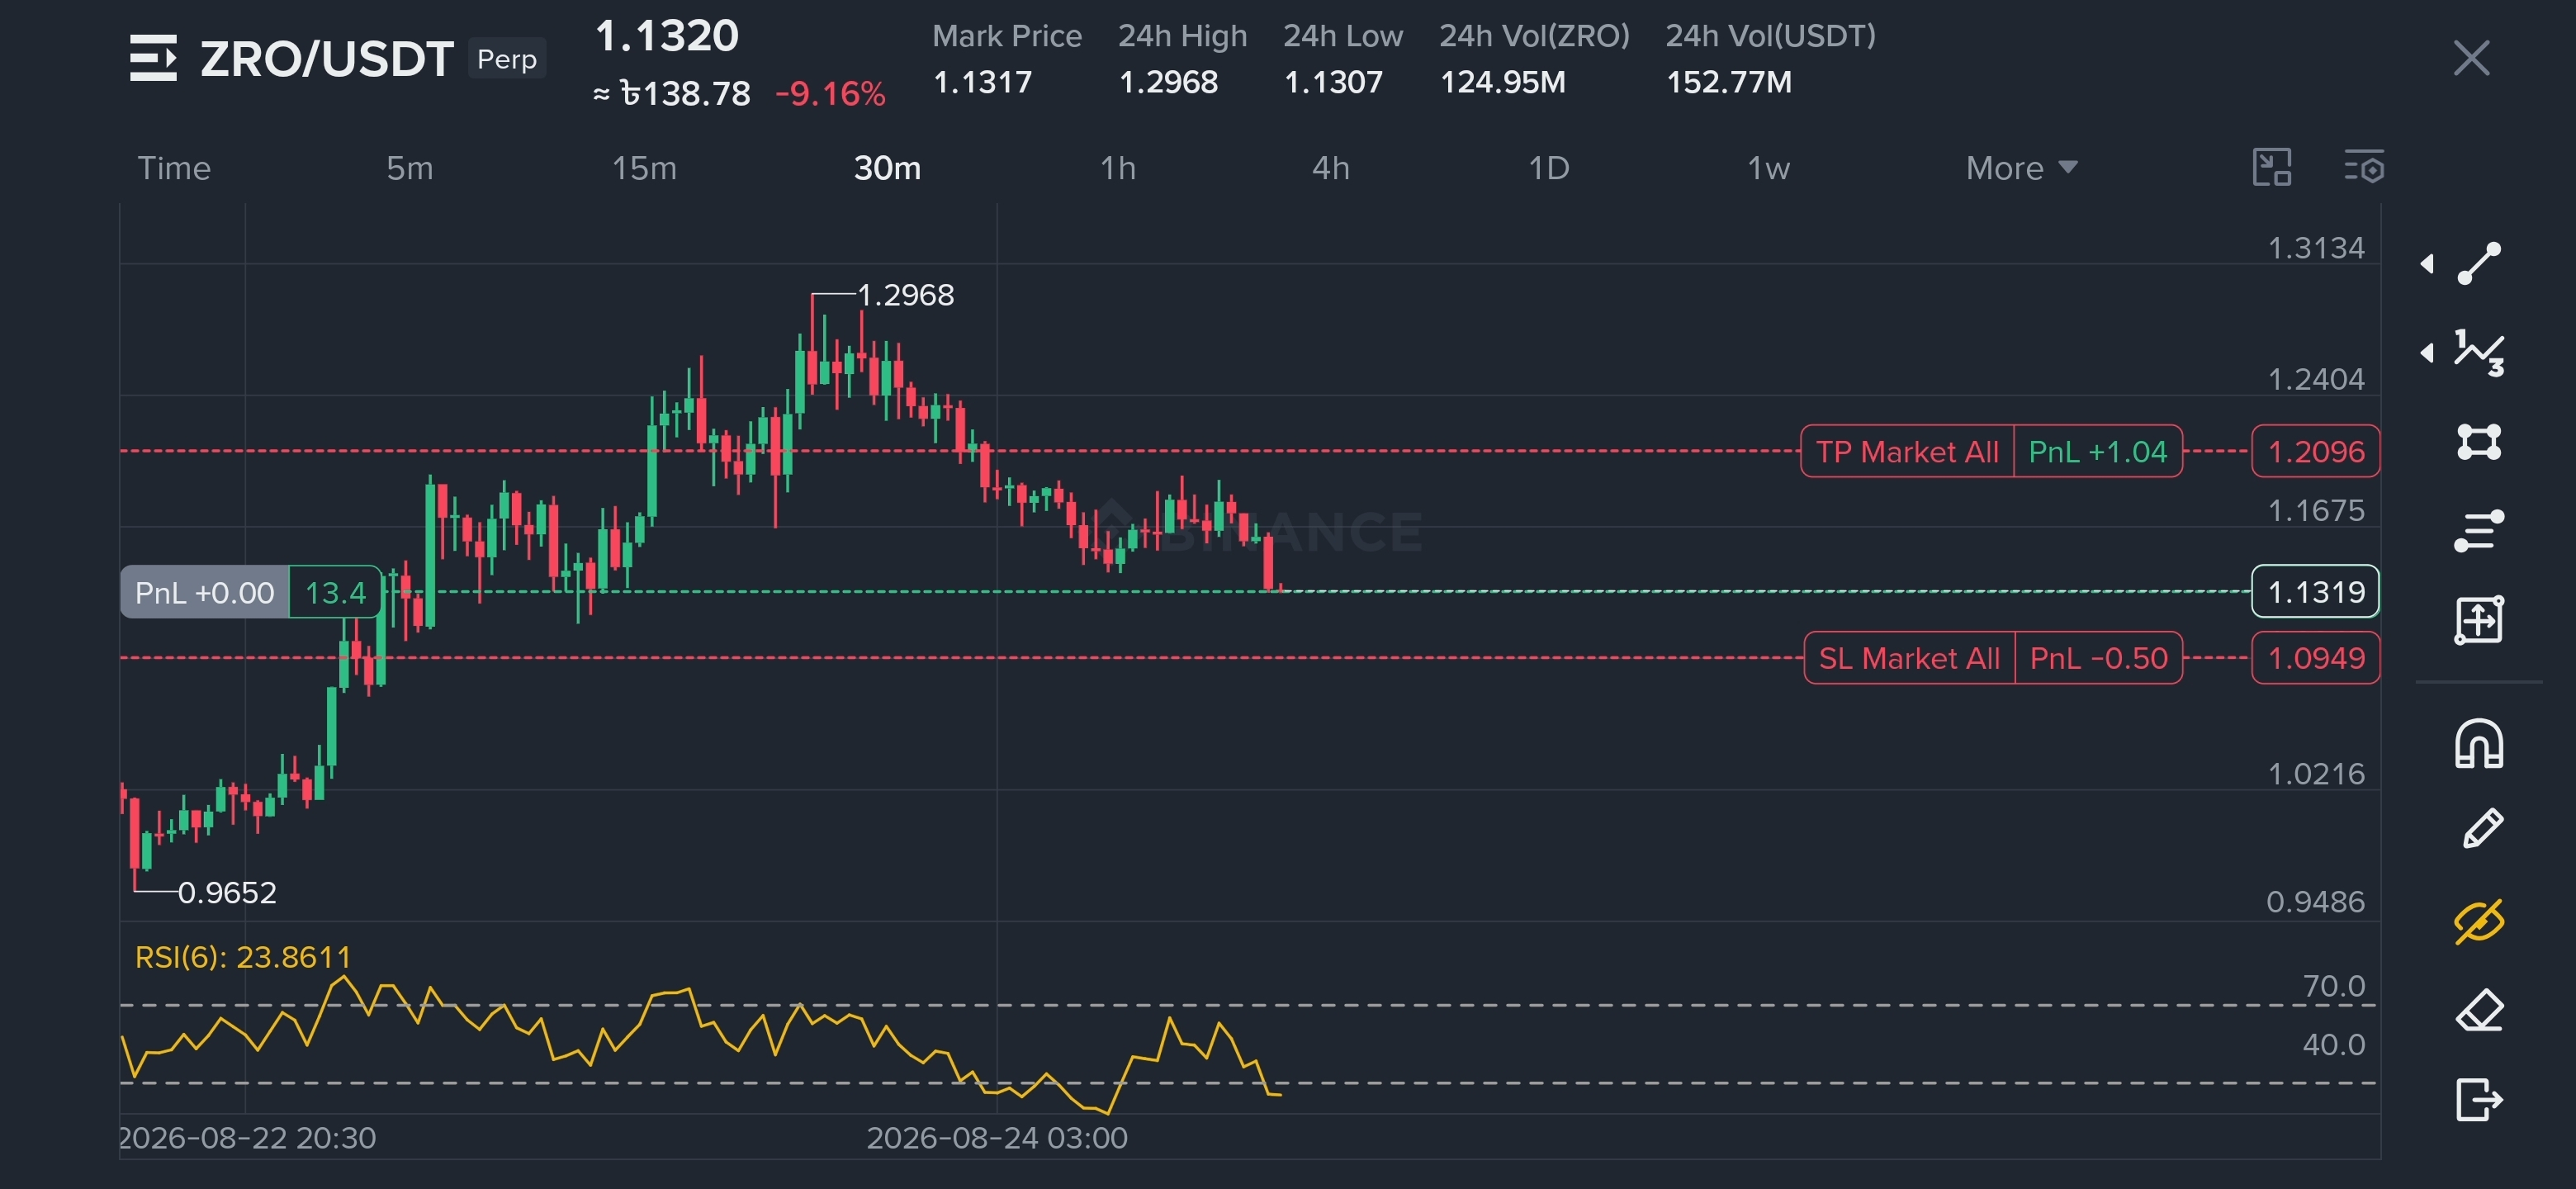
Task: Click the 24h Vol(ZRO) 124.95M value
Action: click(1502, 82)
